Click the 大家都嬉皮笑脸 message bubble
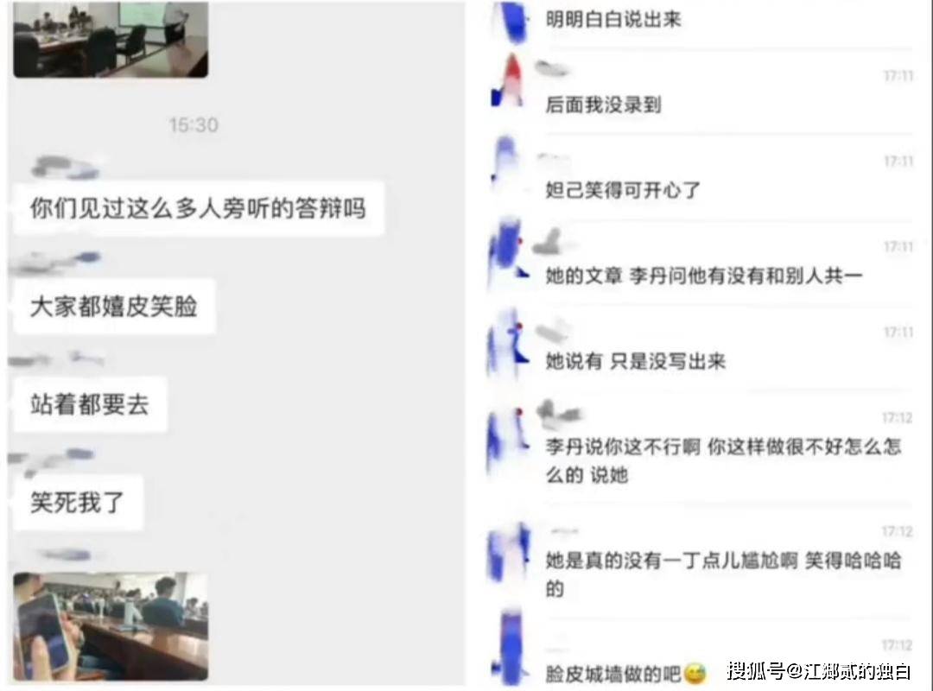This screenshot has height=691, width=933. coord(114,307)
